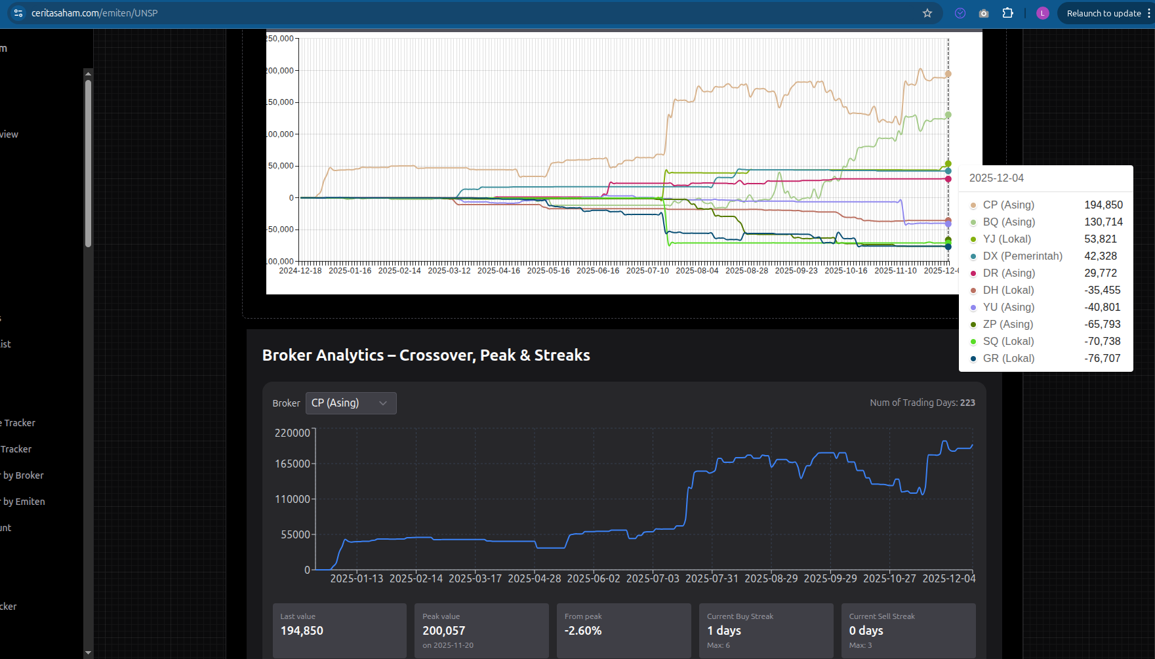Click the BQ (Asing) endpoint dot on chart
The image size is (1155, 659).
tap(948, 115)
